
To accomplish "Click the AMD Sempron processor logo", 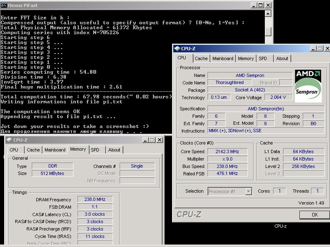I will pos(308,86).
